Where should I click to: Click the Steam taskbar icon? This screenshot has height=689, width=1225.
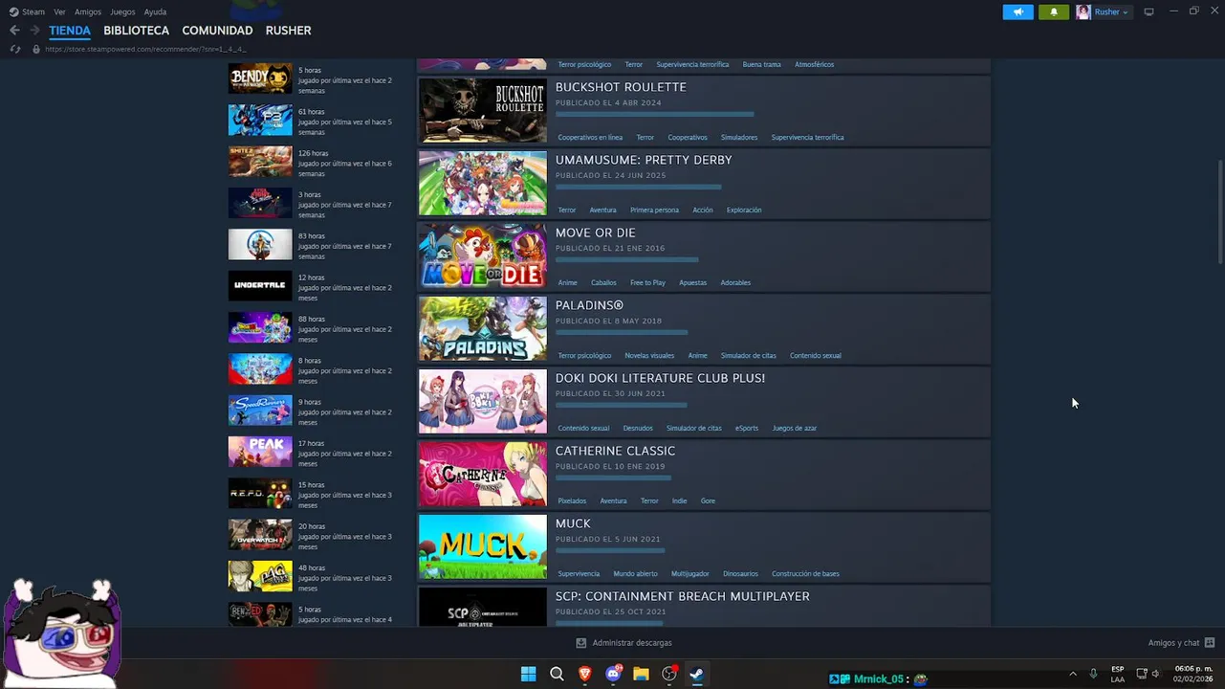(x=697, y=675)
